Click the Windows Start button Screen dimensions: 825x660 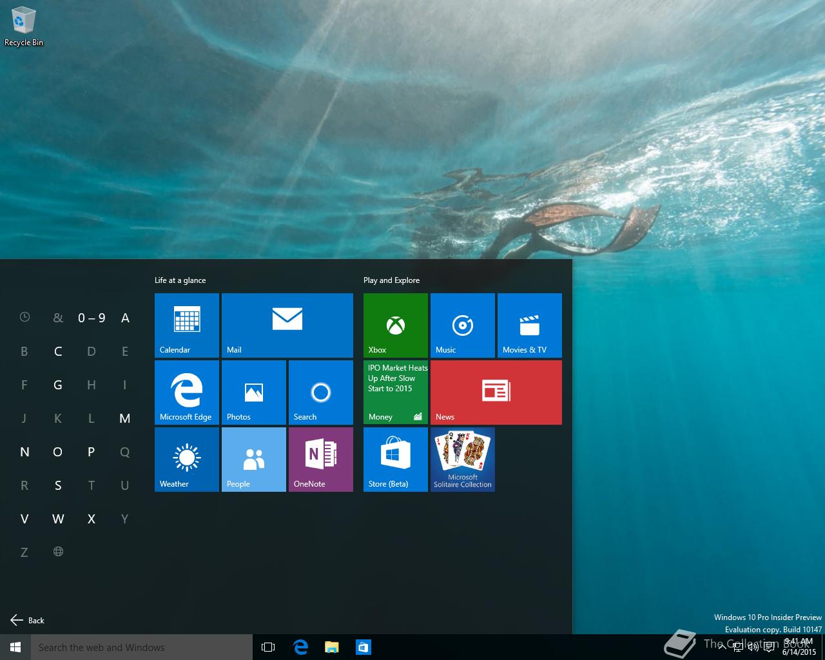[15, 647]
